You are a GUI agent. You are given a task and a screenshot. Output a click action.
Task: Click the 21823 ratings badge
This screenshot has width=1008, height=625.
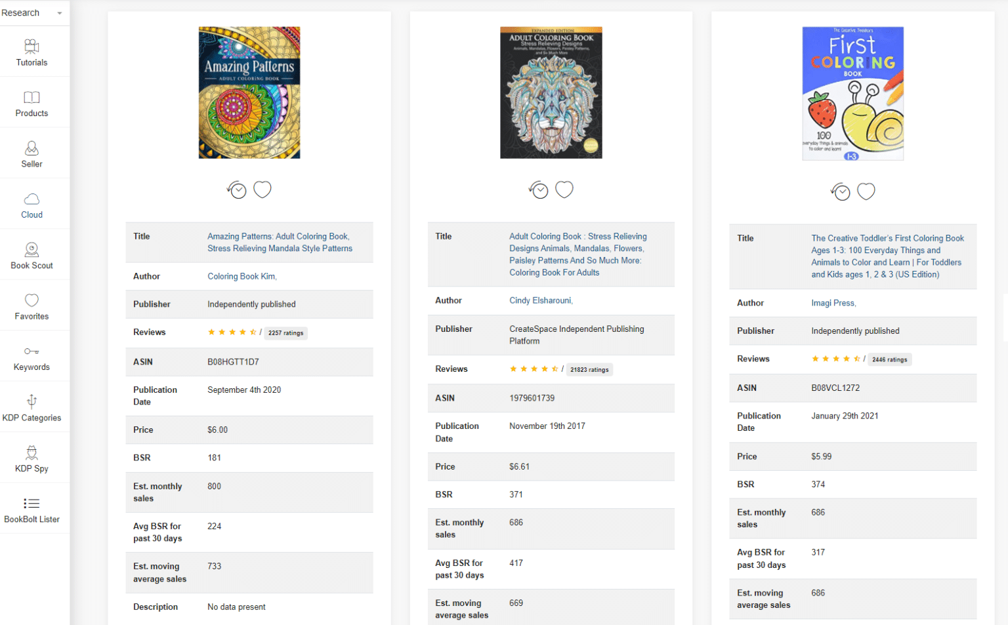pyautogui.click(x=589, y=369)
